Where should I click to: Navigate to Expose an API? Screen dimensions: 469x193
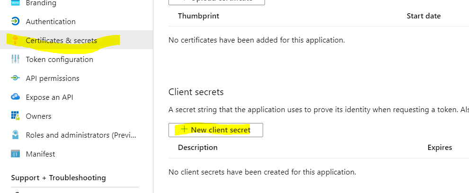[50, 97]
